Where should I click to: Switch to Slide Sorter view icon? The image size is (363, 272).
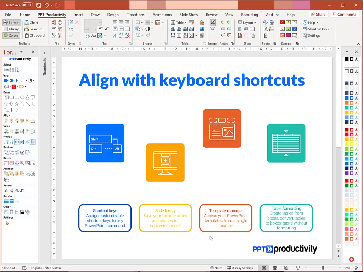275,268
